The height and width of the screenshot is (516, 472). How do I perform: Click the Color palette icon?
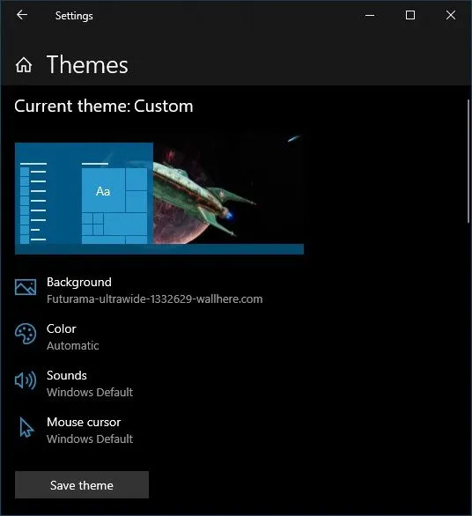click(26, 334)
